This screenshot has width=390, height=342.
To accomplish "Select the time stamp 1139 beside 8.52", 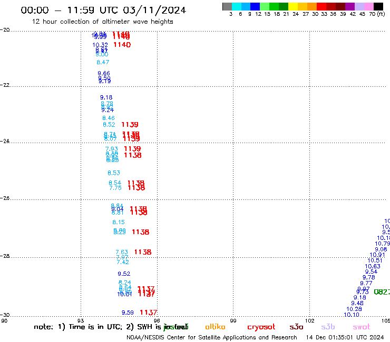I will pos(130,124).
